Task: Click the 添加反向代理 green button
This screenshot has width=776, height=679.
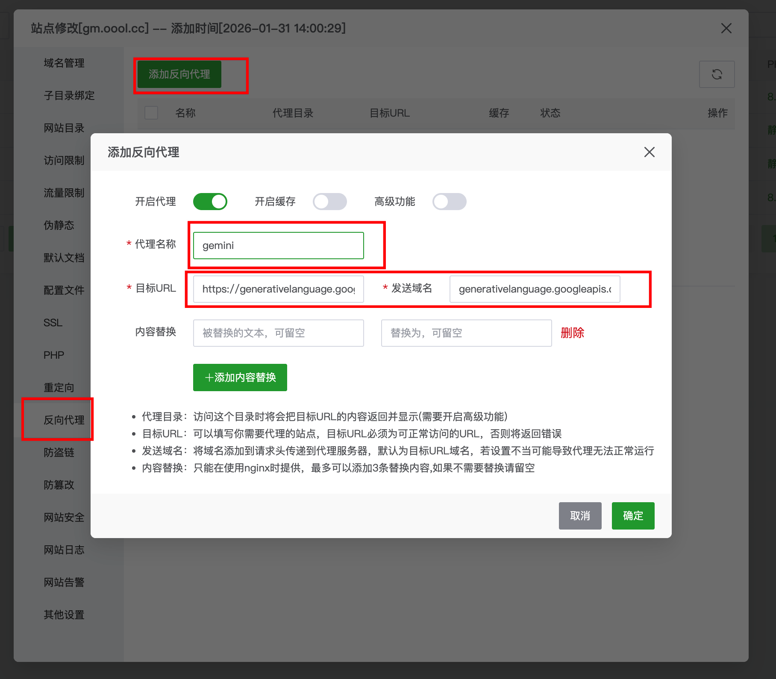Action: [178, 74]
